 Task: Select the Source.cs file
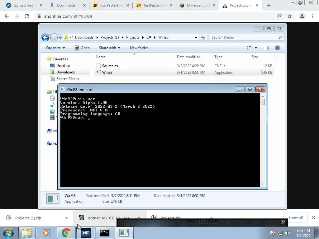(184, 66)
